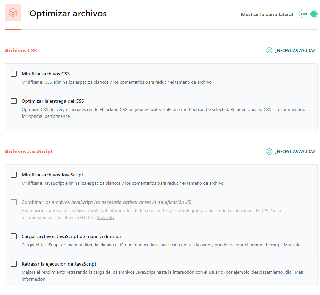
Task: Open Más información link for Retrasar JavaScript
Action: pos(34,279)
